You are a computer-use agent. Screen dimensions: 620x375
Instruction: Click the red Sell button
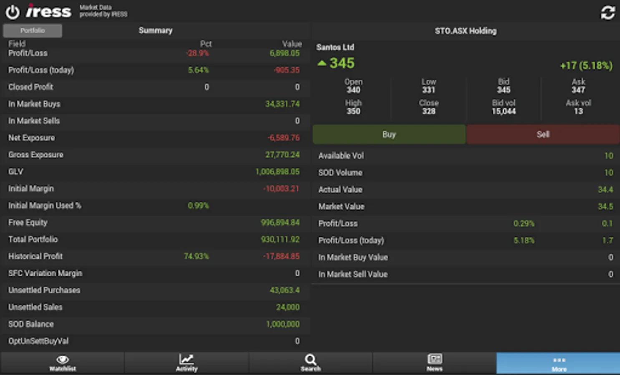tap(543, 134)
